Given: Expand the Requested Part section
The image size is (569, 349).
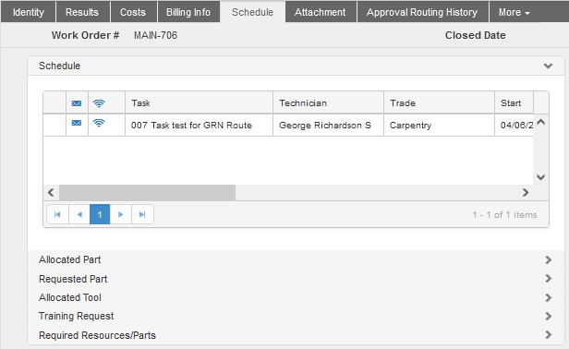Looking at the screenshot, I should coord(549,279).
